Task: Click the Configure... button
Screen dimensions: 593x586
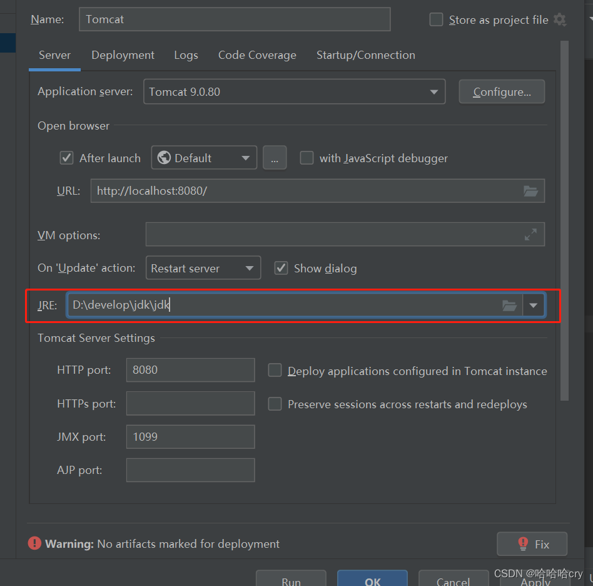Action: point(502,91)
